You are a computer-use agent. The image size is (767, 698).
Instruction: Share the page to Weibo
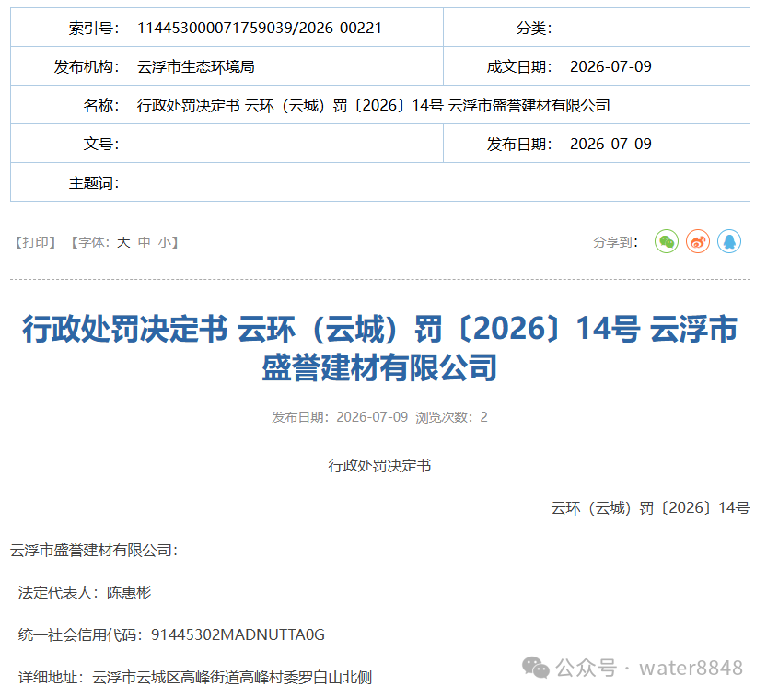[698, 241]
